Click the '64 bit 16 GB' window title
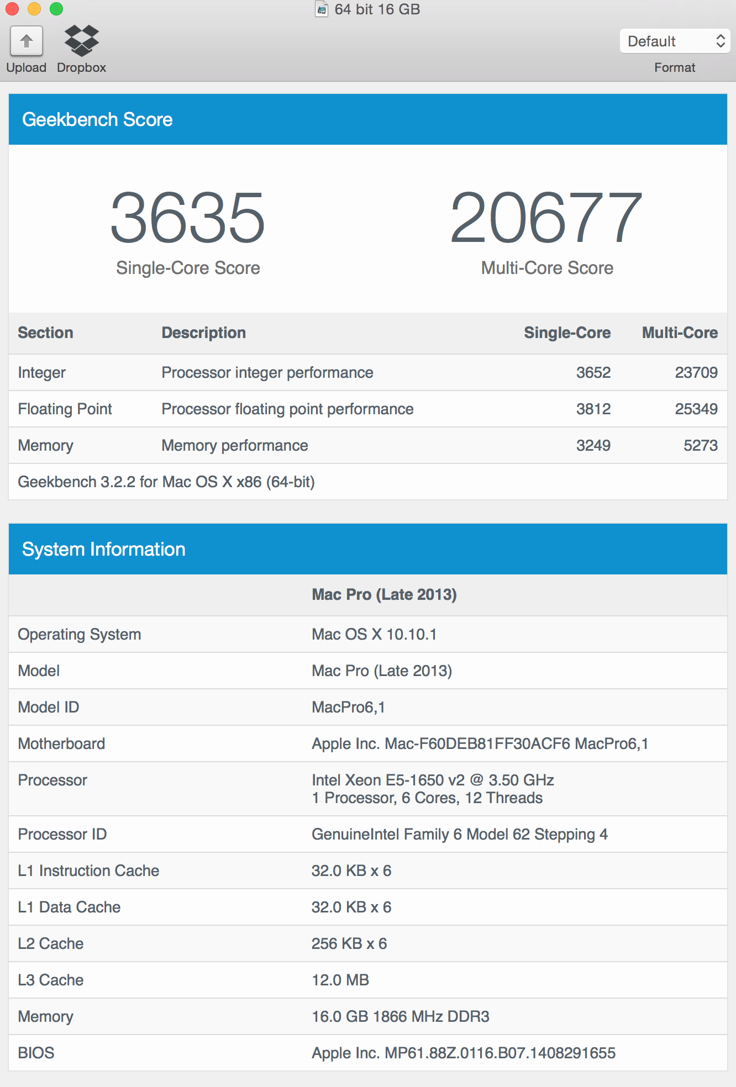The height and width of the screenshot is (1087, 736). pyautogui.click(x=377, y=9)
